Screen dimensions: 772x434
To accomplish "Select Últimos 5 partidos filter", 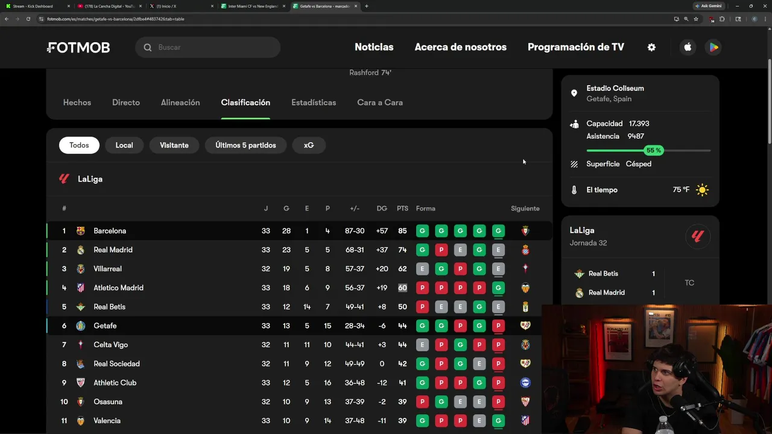I will click(x=245, y=145).
